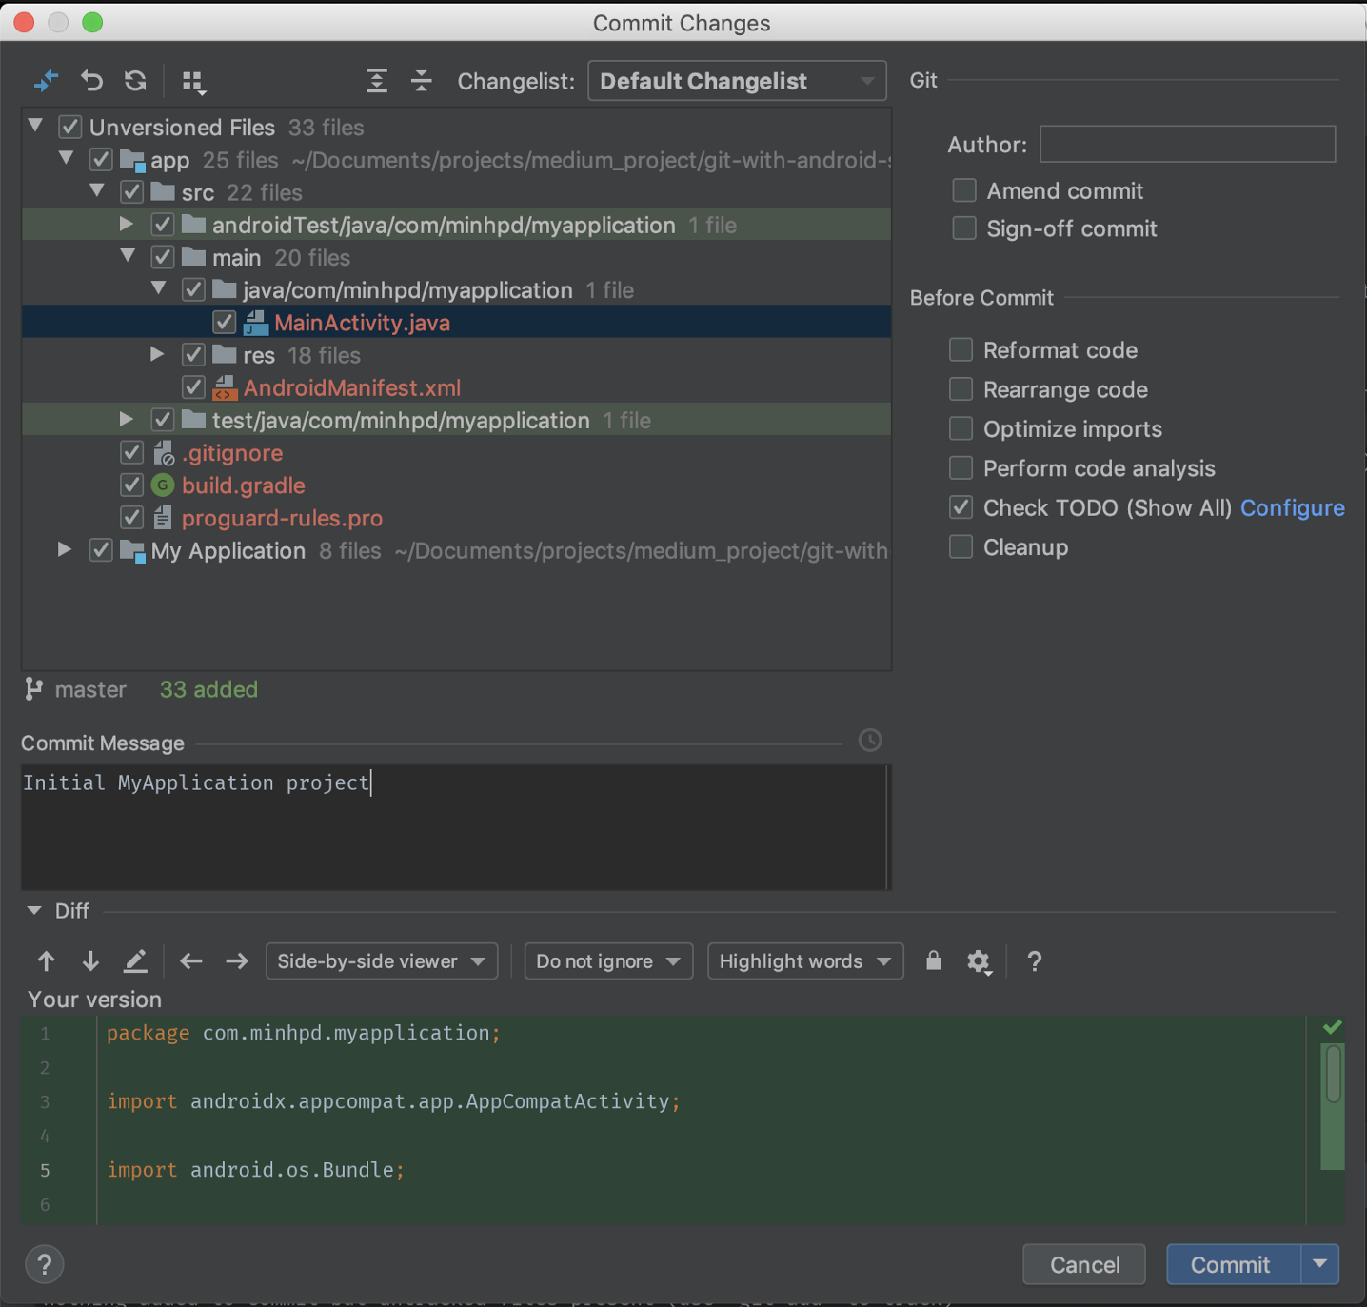1367x1307 pixels.
Task: Open the Side-by-side viewer dropdown
Action: (x=381, y=961)
